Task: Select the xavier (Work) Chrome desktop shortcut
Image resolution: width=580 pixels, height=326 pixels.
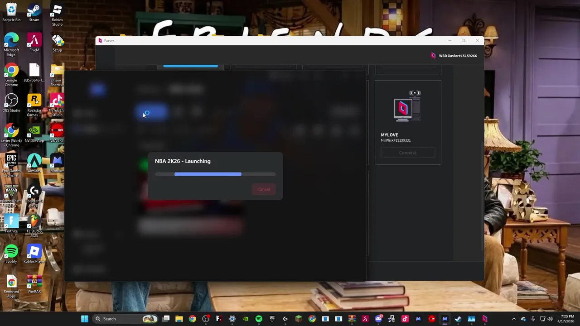Action: [11, 136]
